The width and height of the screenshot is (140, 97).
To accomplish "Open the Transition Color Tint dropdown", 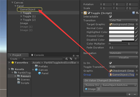I will pyautogui.click(x=124, y=20).
